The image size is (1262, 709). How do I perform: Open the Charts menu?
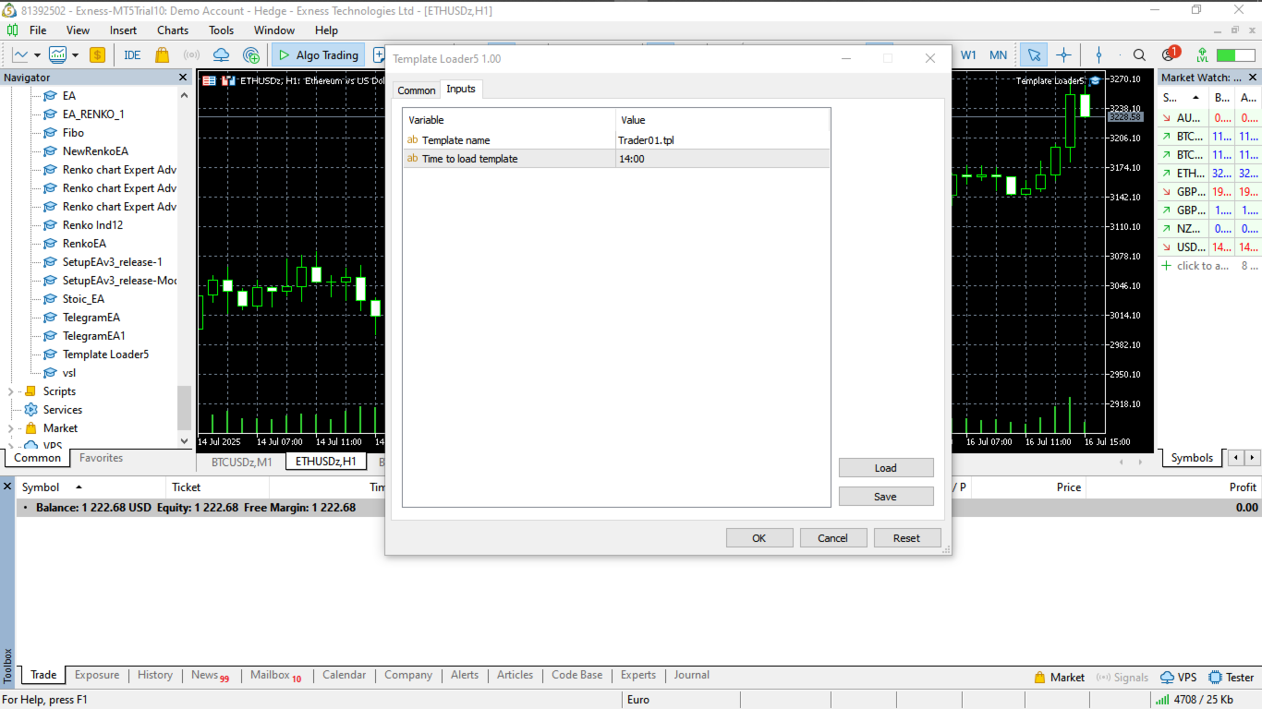(173, 30)
